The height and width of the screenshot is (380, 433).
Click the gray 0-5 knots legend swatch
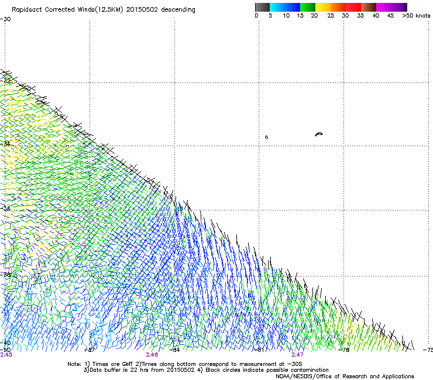click(x=262, y=7)
